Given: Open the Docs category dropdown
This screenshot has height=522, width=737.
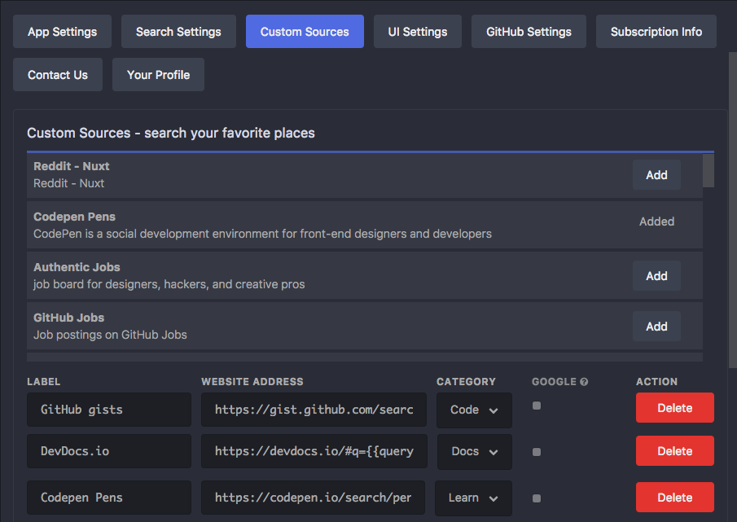Looking at the screenshot, I should point(474,452).
